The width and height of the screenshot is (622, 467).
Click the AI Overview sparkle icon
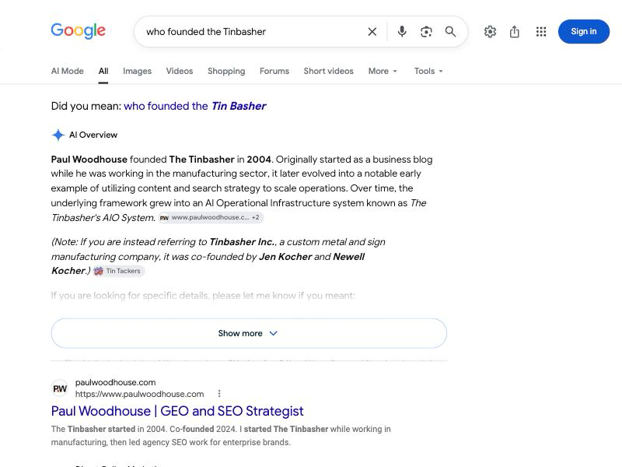58,135
